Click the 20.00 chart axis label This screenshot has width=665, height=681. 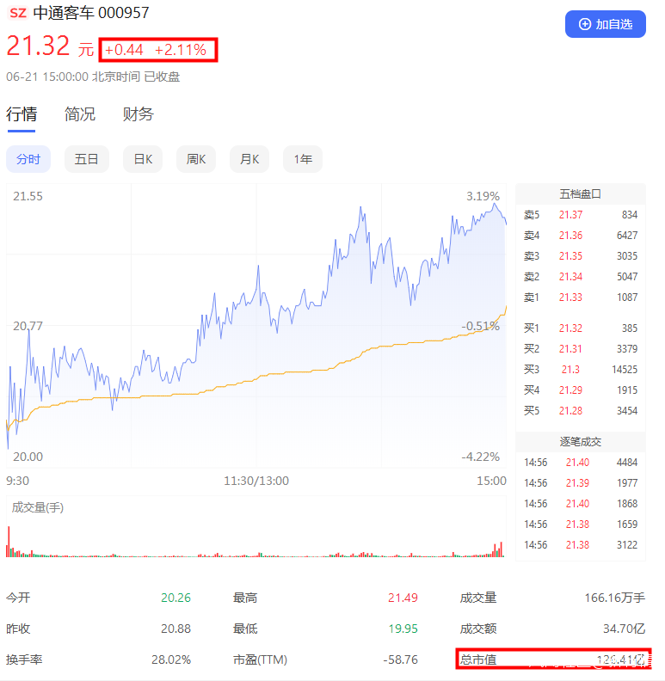point(28,457)
